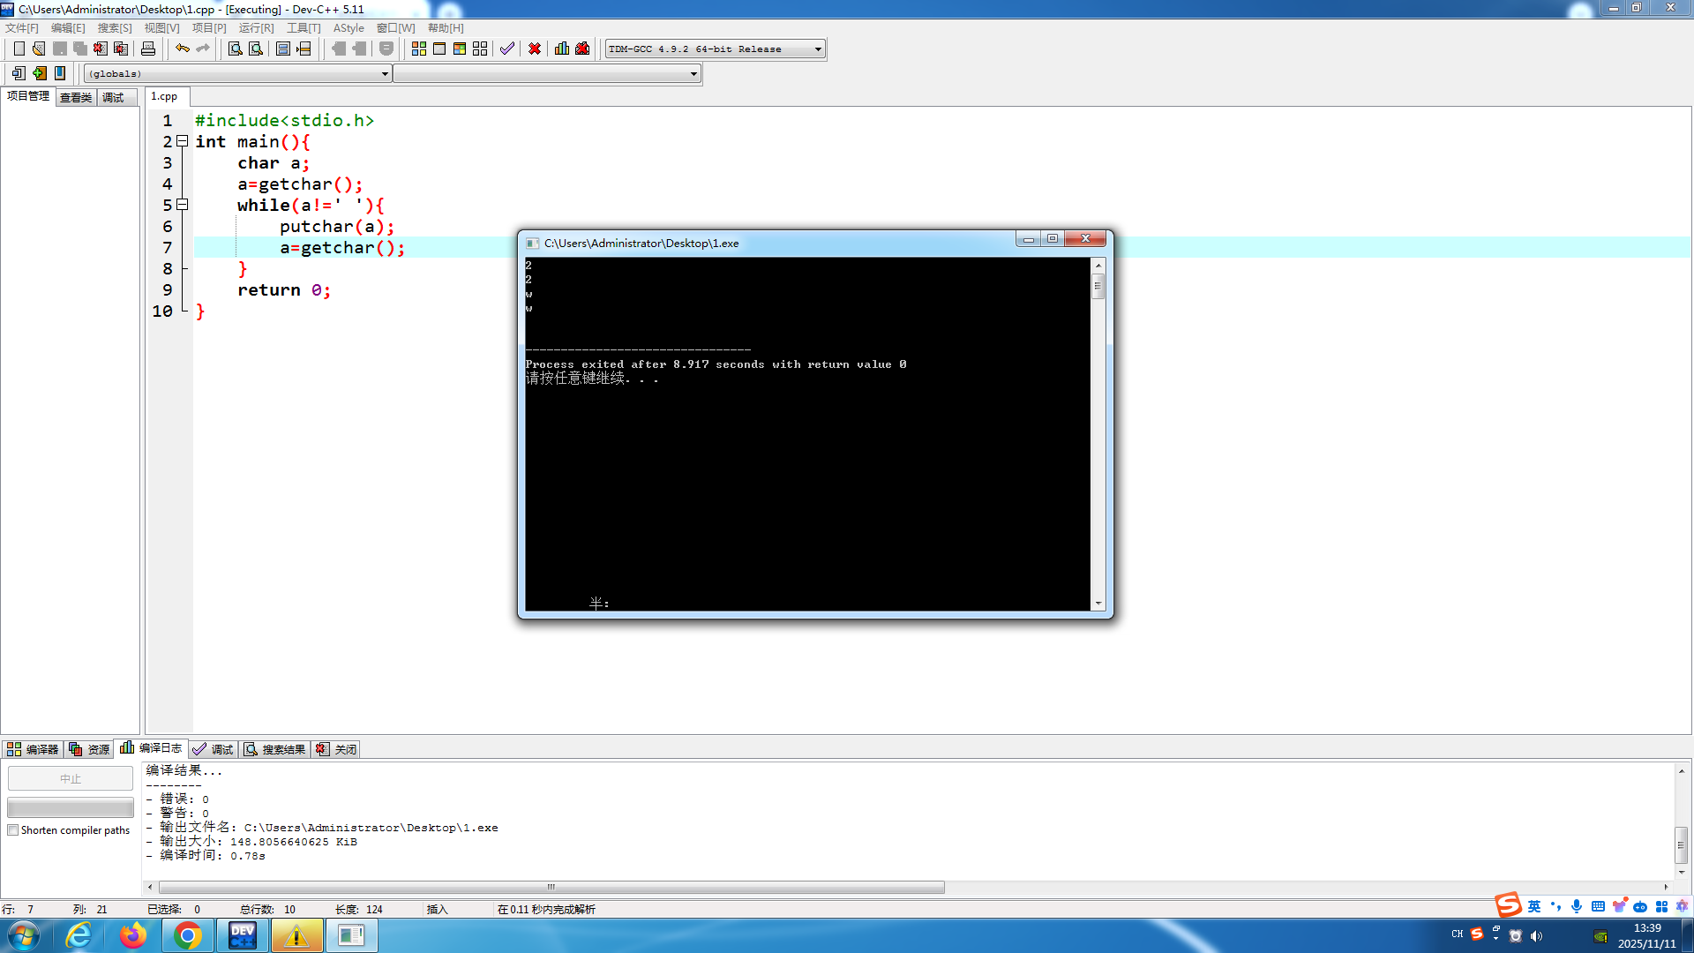The image size is (1694, 953).
Task: Click the profile analysis bar-chart icon
Action: point(562,49)
